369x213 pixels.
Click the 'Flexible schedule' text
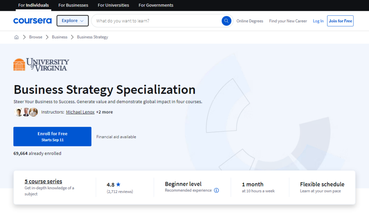(x=322, y=184)
